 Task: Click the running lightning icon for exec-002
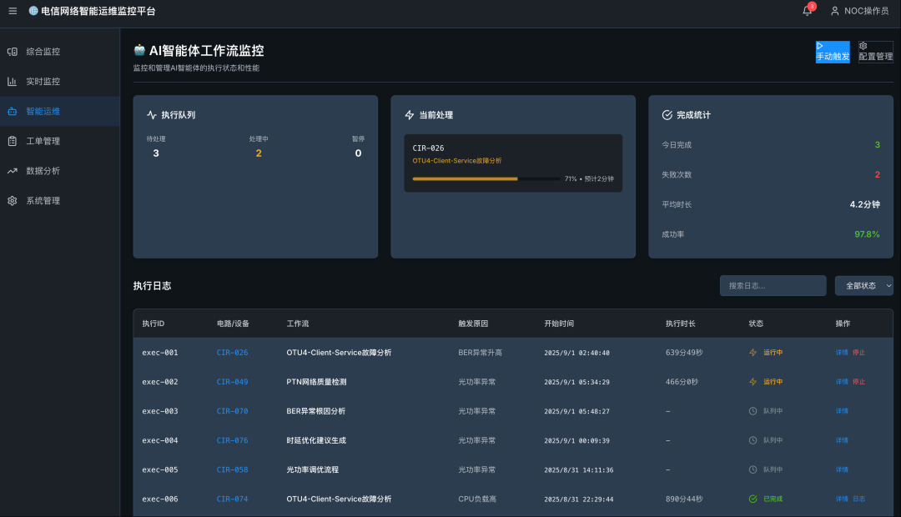click(x=753, y=382)
